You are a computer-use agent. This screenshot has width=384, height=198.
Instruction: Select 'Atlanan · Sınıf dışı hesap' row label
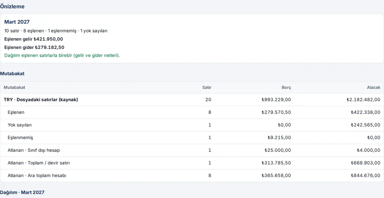34,150
